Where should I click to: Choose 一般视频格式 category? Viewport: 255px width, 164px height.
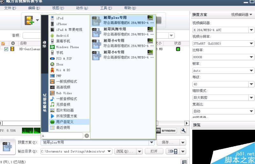(69, 82)
